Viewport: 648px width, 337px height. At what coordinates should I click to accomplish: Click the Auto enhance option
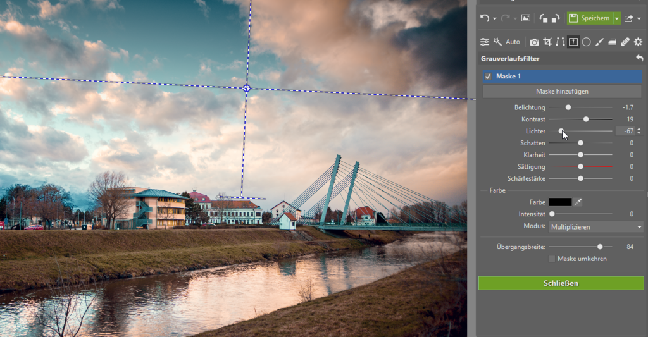(512, 42)
